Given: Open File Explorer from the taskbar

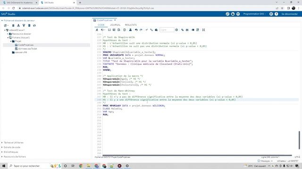Looking at the screenshot, I should tap(89, 166).
